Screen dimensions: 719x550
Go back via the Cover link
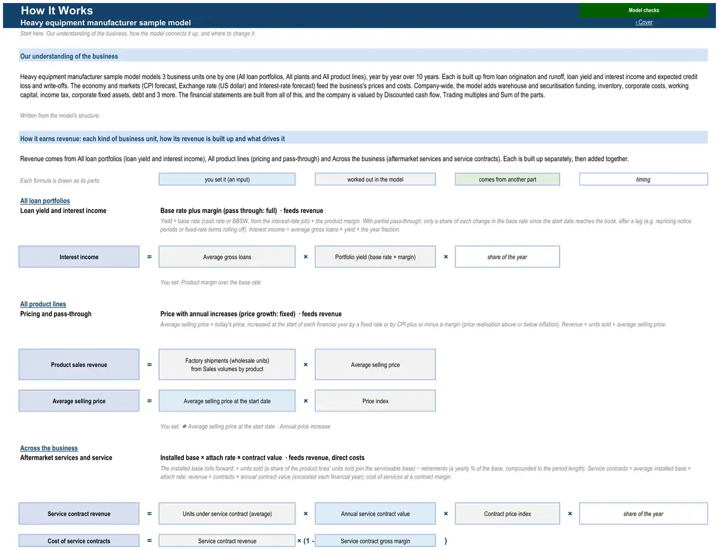pyautogui.click(x=644, y=22)
